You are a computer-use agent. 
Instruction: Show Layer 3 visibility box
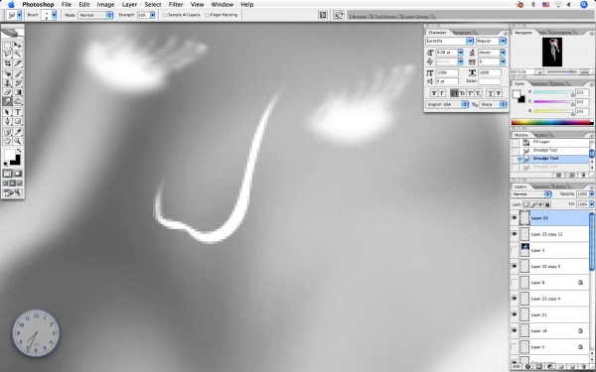[515, 250]
